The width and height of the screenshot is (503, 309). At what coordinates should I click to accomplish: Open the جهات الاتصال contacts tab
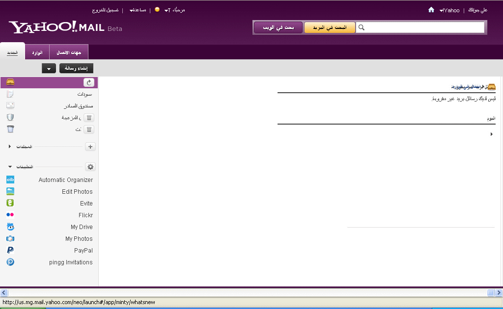click(x=69, y=52)
